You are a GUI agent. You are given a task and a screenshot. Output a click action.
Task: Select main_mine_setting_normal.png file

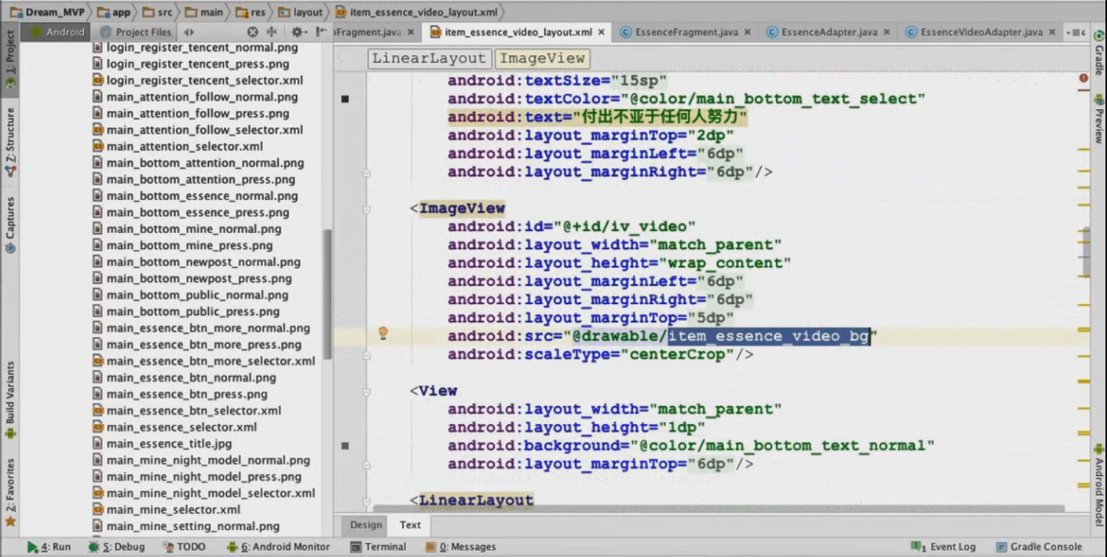coord(186,526)
